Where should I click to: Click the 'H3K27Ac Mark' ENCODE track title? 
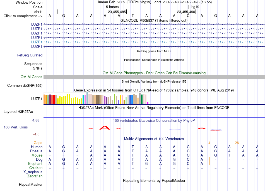click(154, 108)
